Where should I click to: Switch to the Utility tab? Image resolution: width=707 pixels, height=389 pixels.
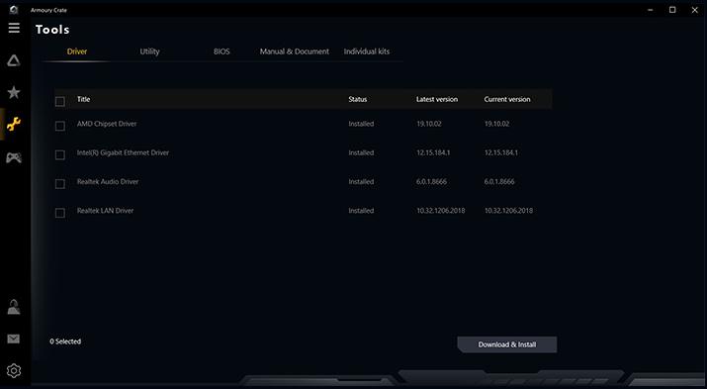[x=149, y=51]
